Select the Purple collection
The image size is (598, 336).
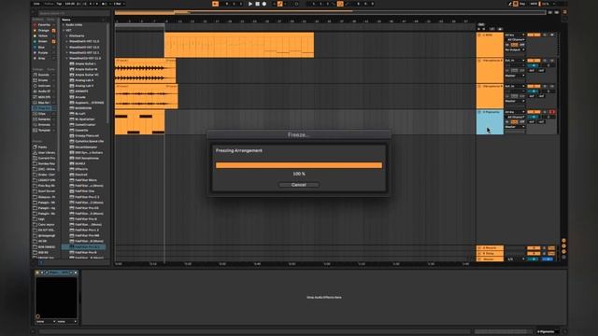coord(43,52)
